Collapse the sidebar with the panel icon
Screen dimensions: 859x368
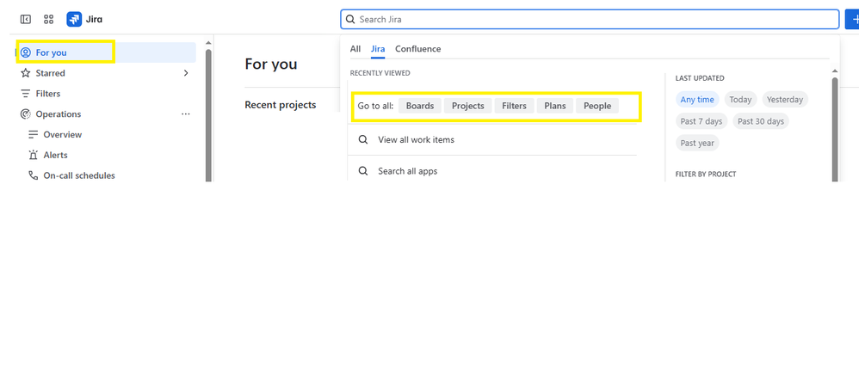(26, 19)
